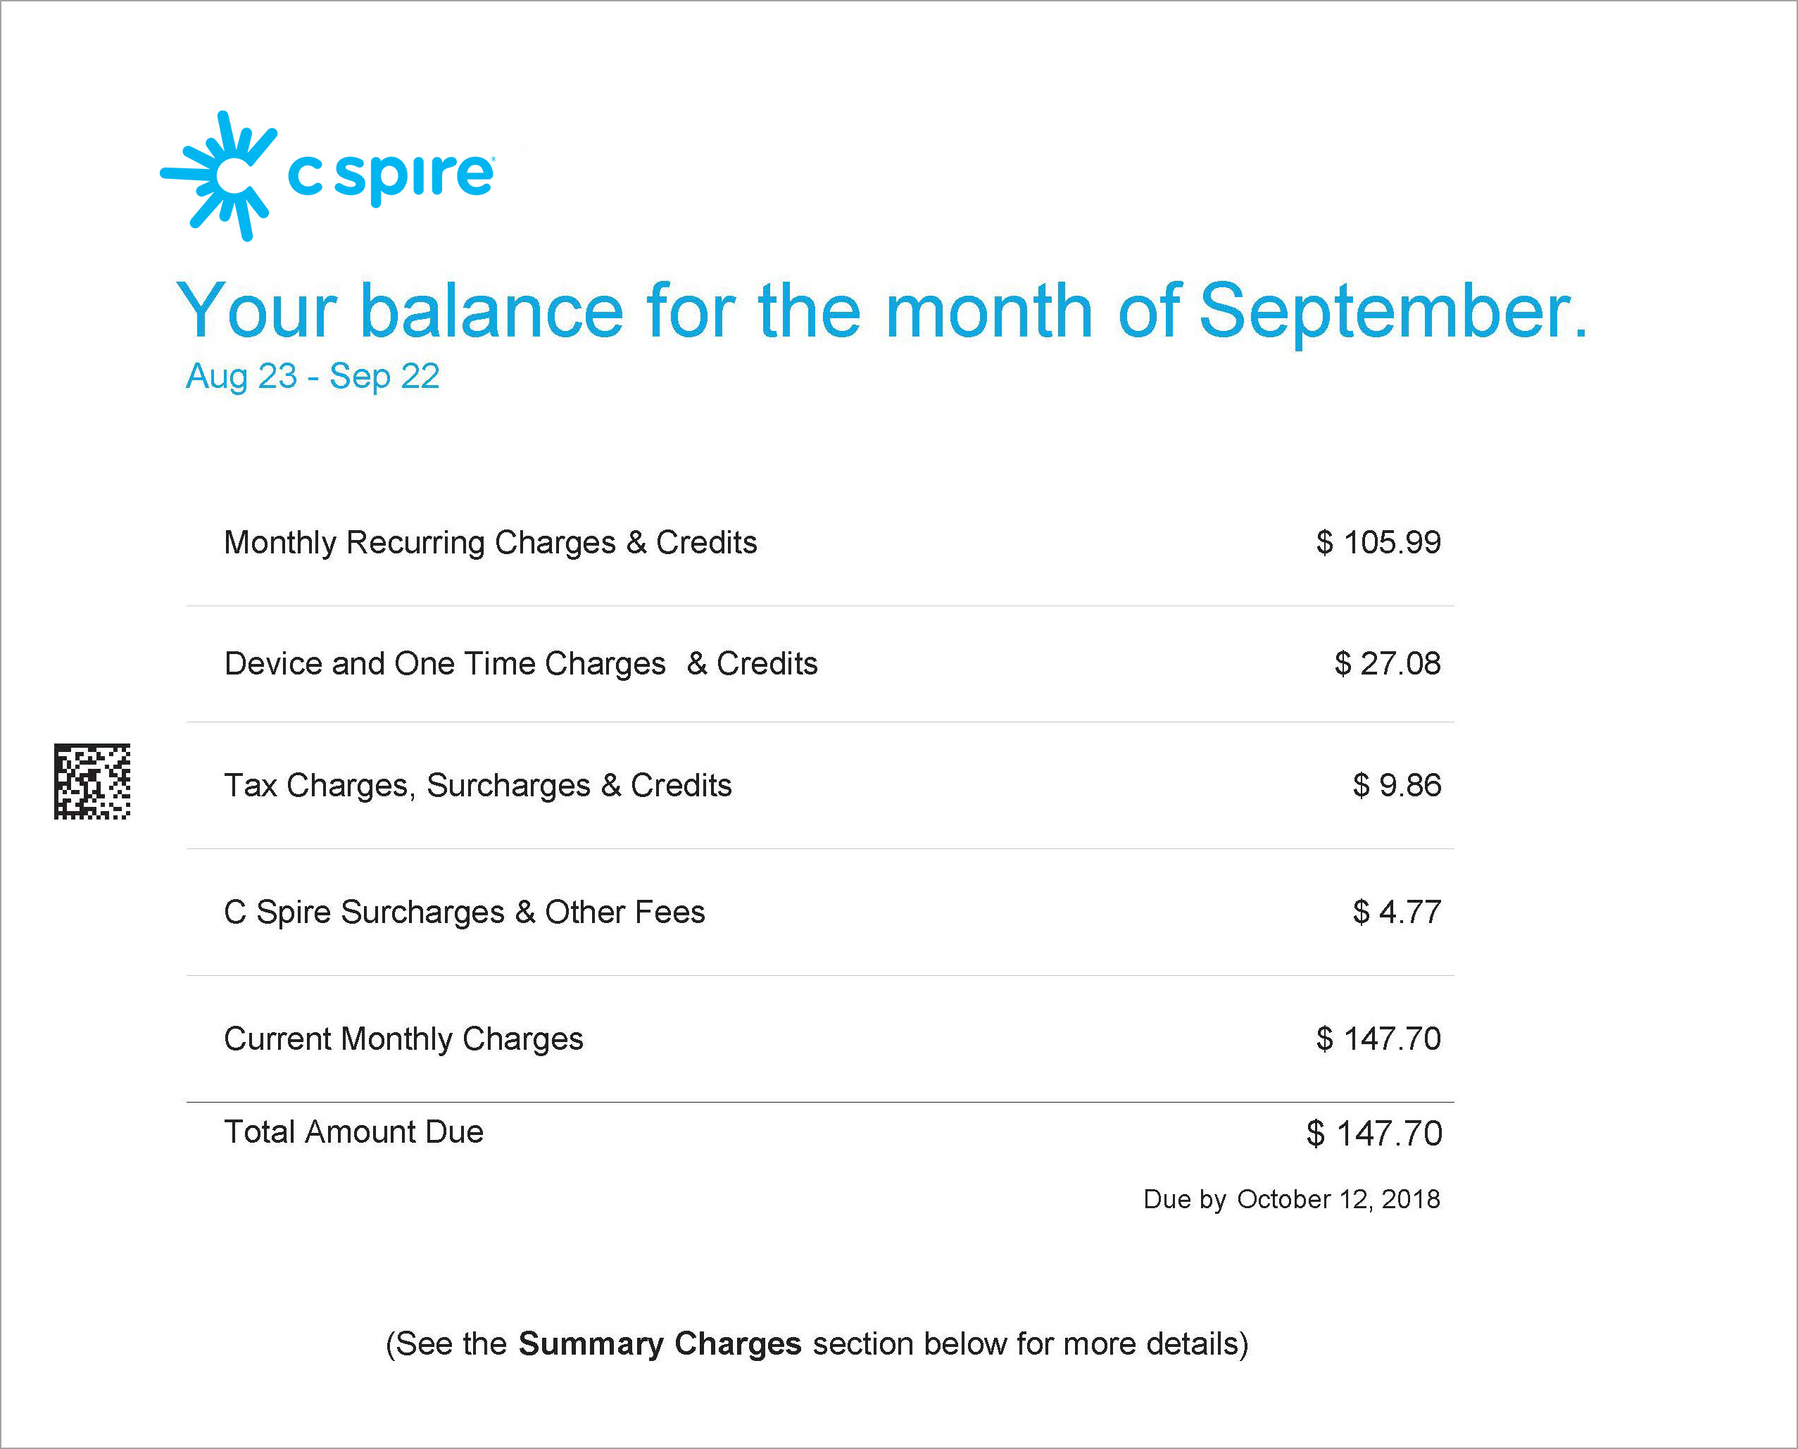This screenshot has width=1798, height=1449.
Task: Click the Due by October 12, 2018 date
Action: pos(1292,1200)
